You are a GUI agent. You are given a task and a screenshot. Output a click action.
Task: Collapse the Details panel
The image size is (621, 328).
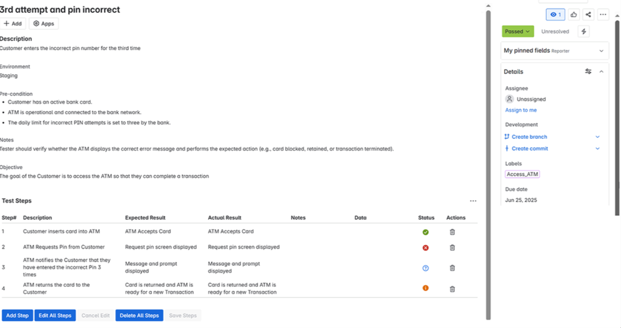[x=601, y=72]
